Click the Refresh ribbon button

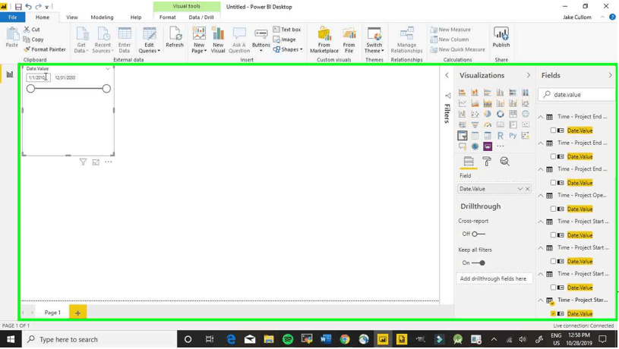175,37
